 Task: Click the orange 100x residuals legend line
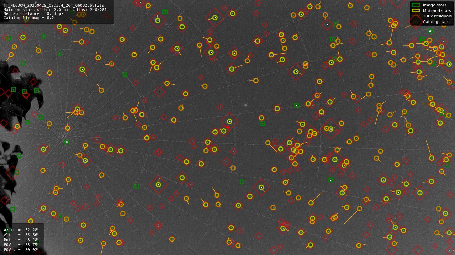(x=416, y=16)
